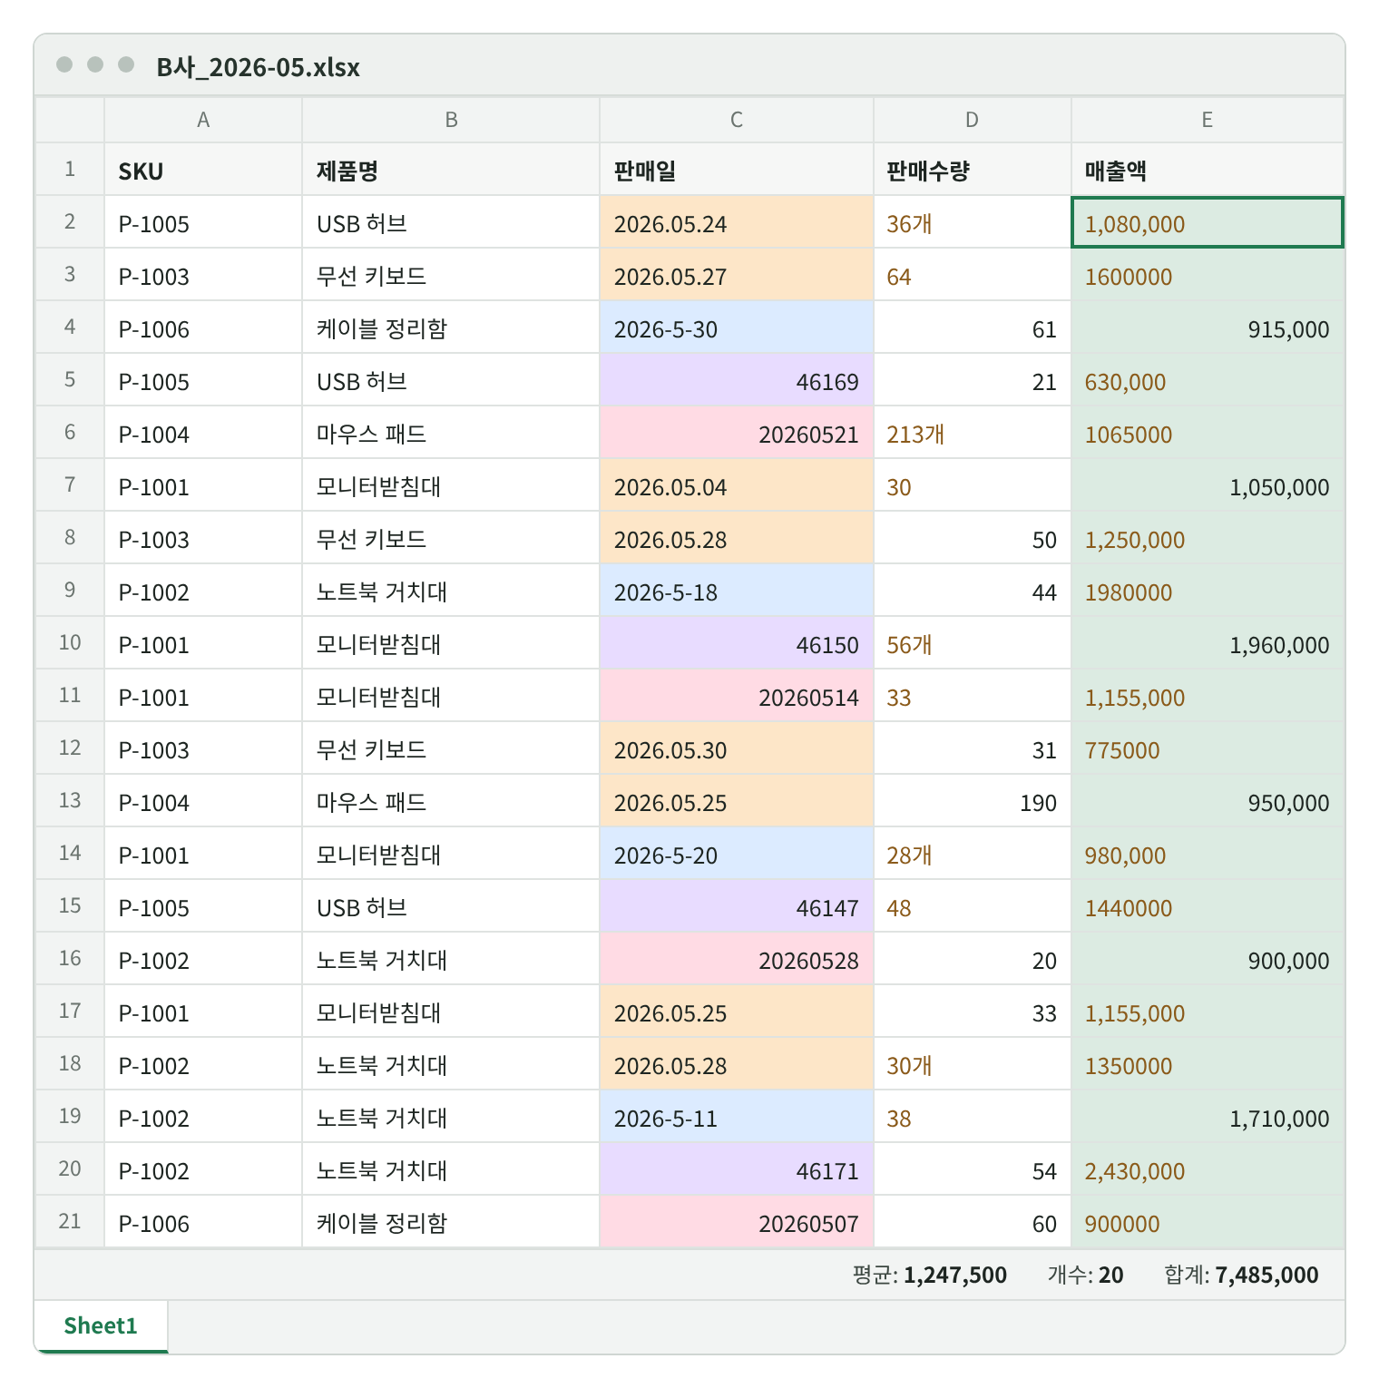Click the SKU header cell
Screen dimensions: 1379x1388
pyautogui.click(x=203, y=170)
